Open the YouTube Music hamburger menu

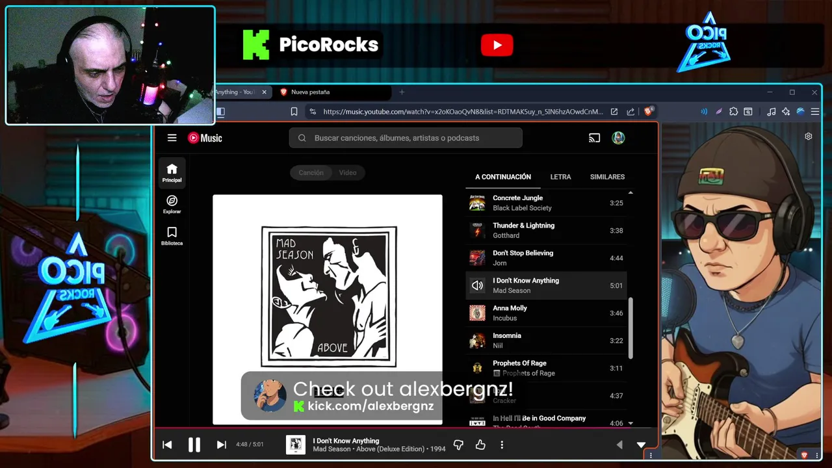pyautogui.click(x=172, y=138)
